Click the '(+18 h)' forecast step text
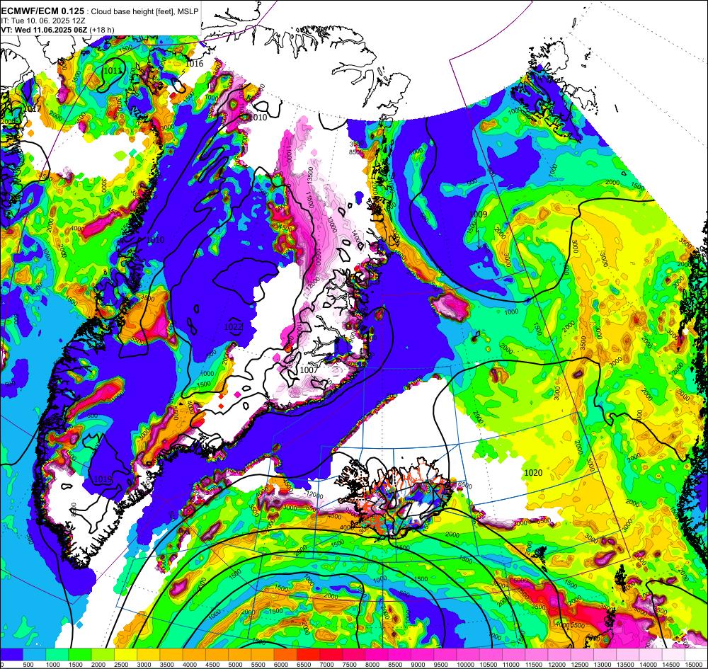 click(x=102, y=30)
